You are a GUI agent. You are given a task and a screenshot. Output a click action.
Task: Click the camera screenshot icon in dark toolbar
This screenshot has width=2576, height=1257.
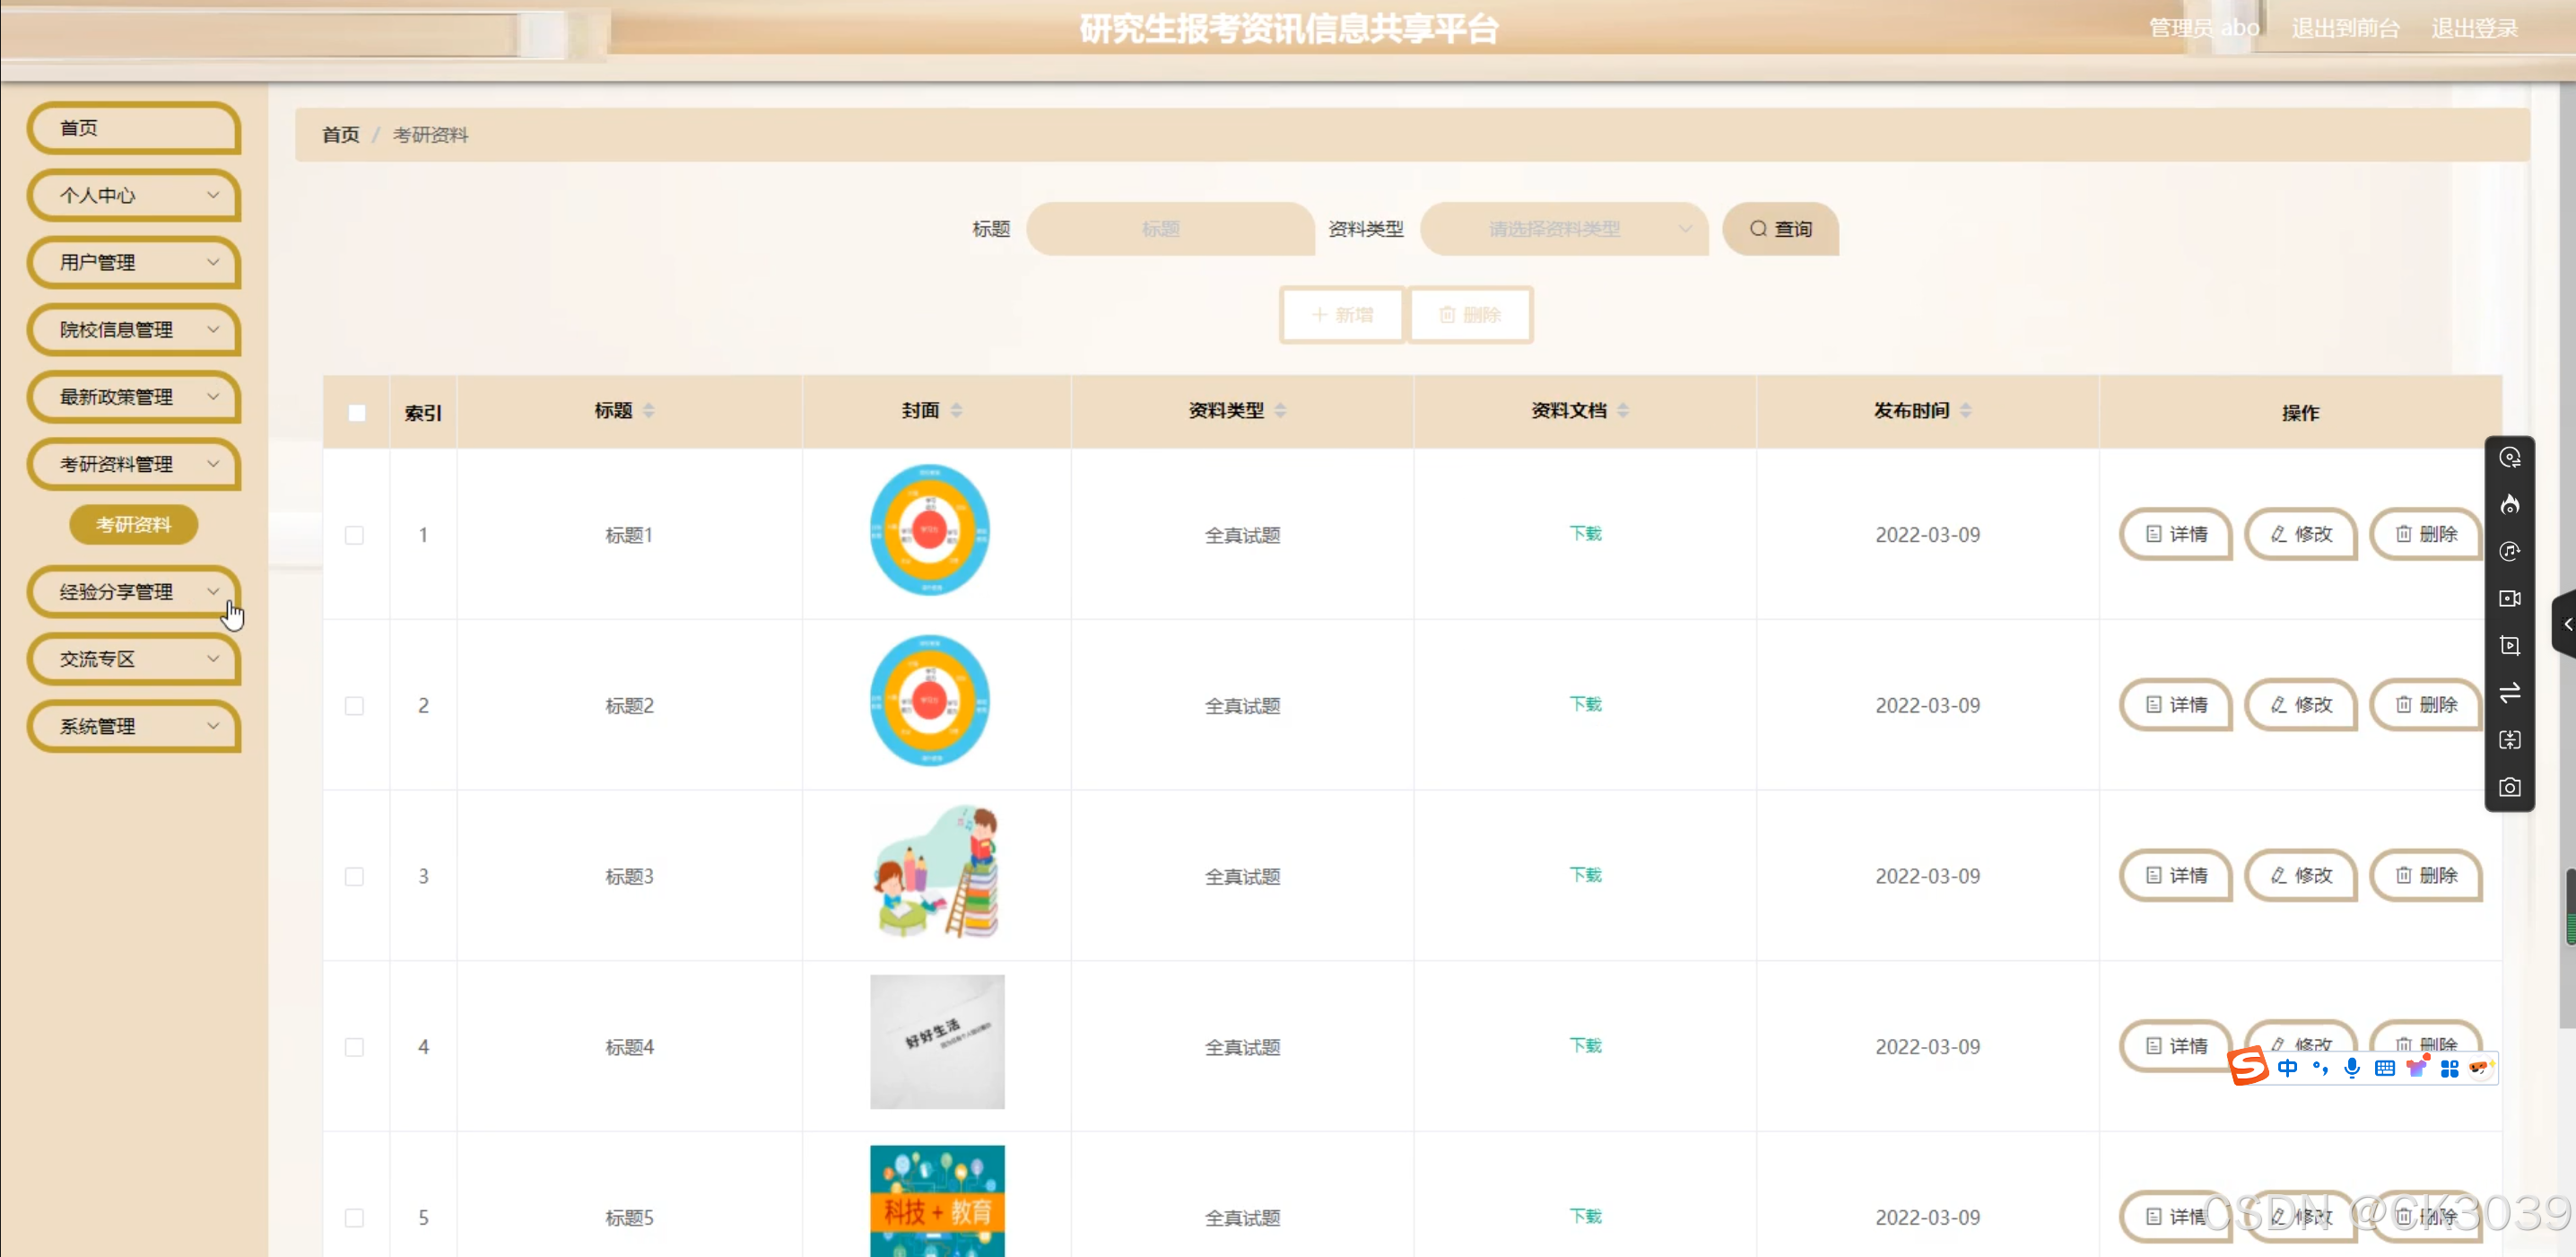point(2509,787)
